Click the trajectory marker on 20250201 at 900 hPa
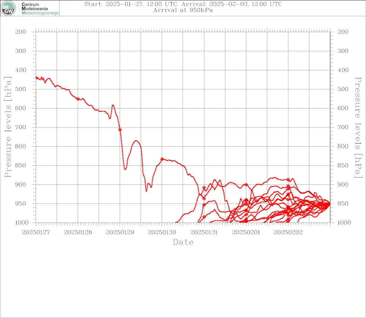Image resolution: width=366 pixels, height=318 pixels. (246, 185)
